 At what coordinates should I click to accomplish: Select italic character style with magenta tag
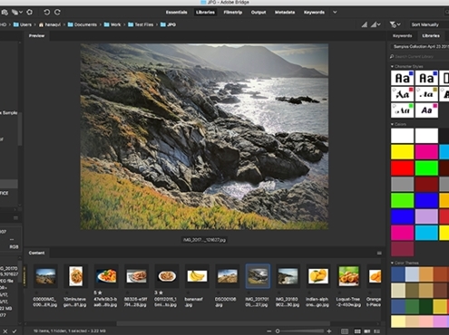point(426,110)
